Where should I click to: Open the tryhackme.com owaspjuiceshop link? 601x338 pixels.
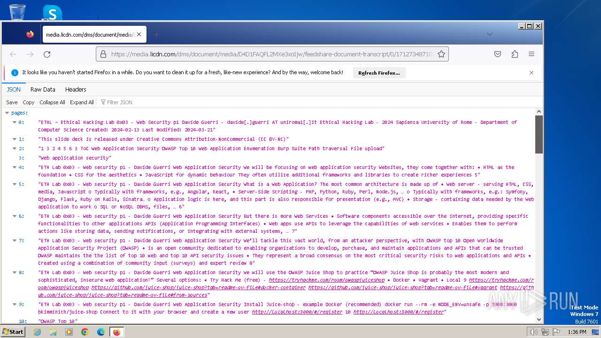pyautogui.click(x=327, y=280)
